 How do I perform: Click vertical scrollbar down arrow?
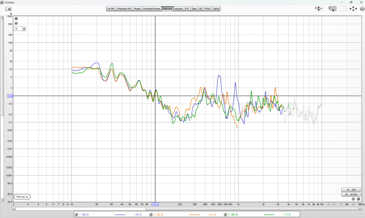(x=2, y=200)
